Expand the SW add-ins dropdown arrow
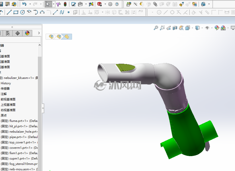 105,4
